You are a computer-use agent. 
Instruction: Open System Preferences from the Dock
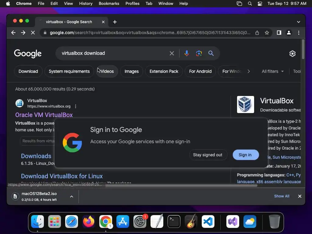click(140, 222)
